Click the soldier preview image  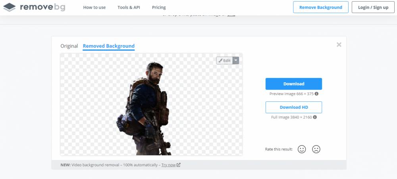[x=151, y=104]
